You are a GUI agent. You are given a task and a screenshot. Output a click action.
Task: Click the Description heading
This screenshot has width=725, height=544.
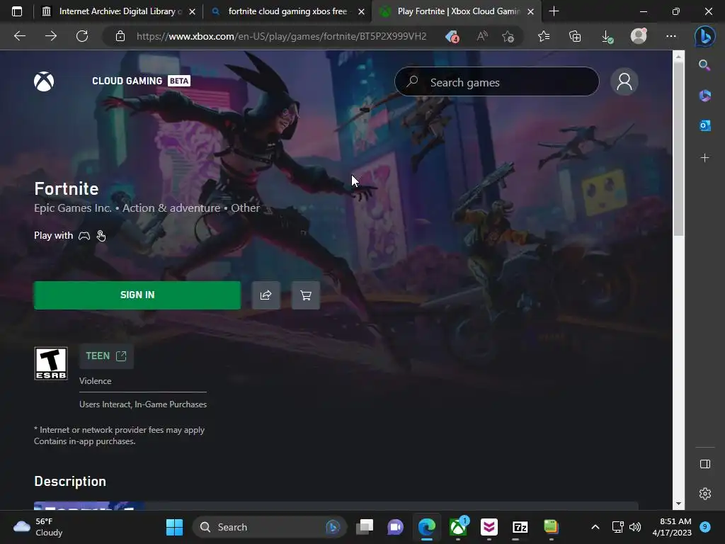[70, 481]
